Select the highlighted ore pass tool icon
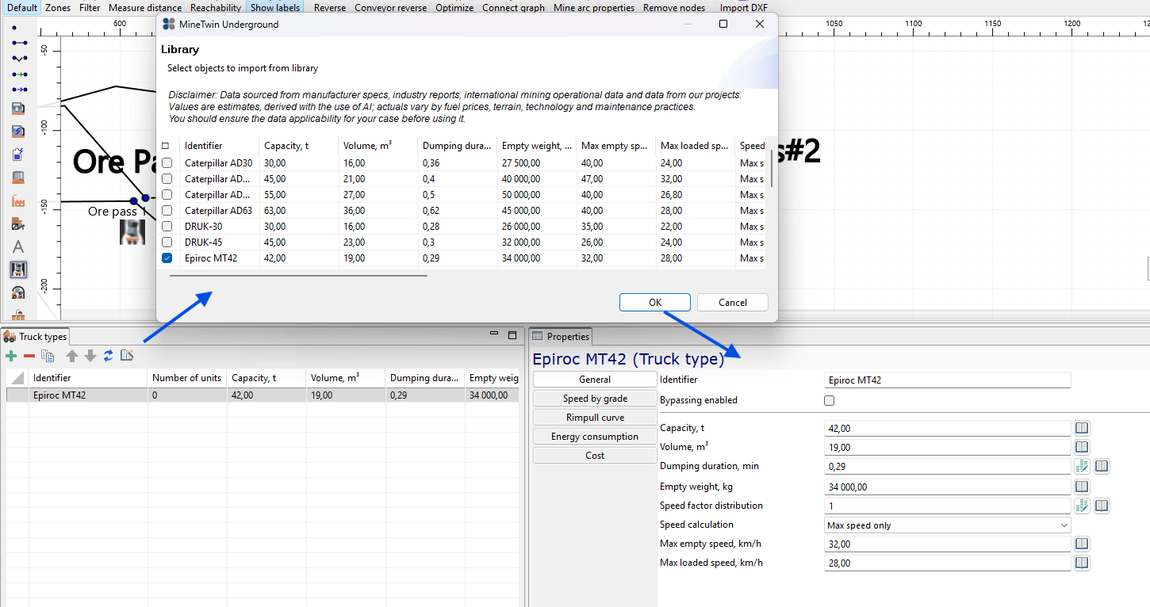 coord(18,270)
